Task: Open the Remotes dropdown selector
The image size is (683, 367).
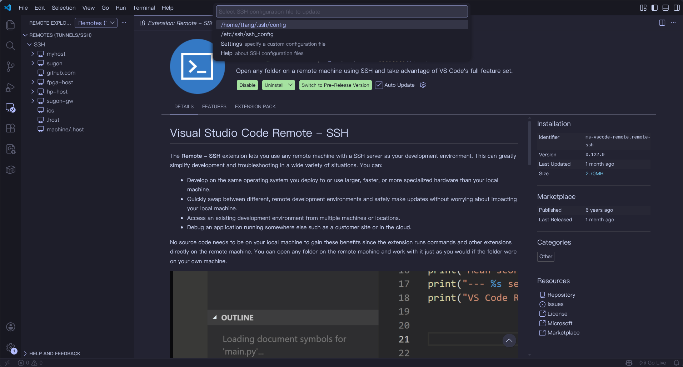Action: pyautogui.click(x=96, y=23)
